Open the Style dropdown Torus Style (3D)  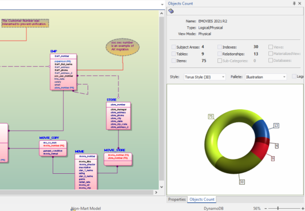point(205,77)
